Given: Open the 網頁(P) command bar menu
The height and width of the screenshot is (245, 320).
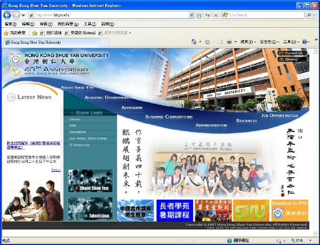Looking at the screenshot, I should pyautogui.click(x=248, y=42).
